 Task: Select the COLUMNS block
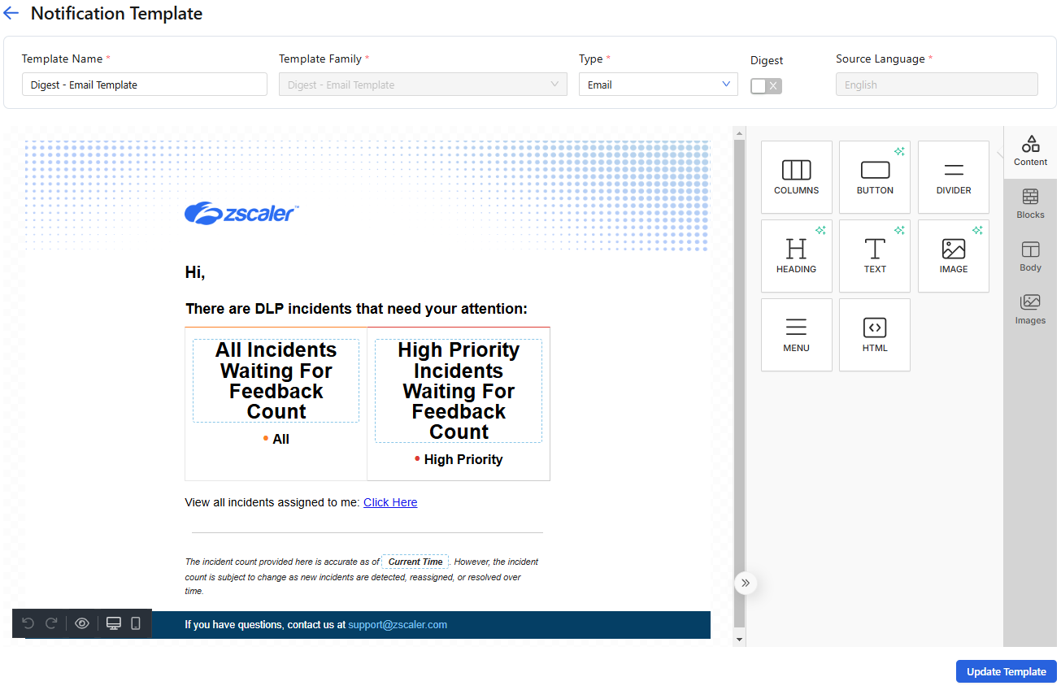pyautogui.click(x=796, y=176)
